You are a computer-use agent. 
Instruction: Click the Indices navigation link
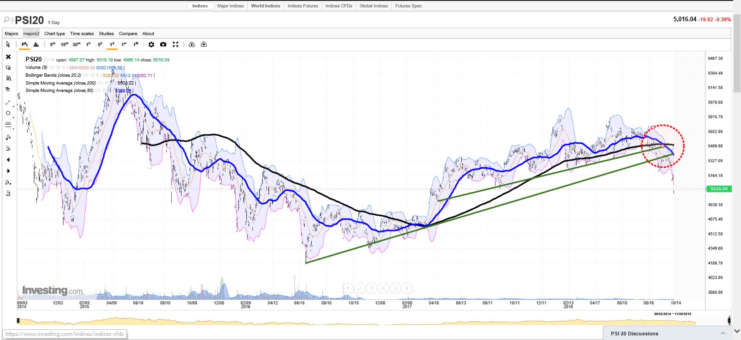pos(200,6)
